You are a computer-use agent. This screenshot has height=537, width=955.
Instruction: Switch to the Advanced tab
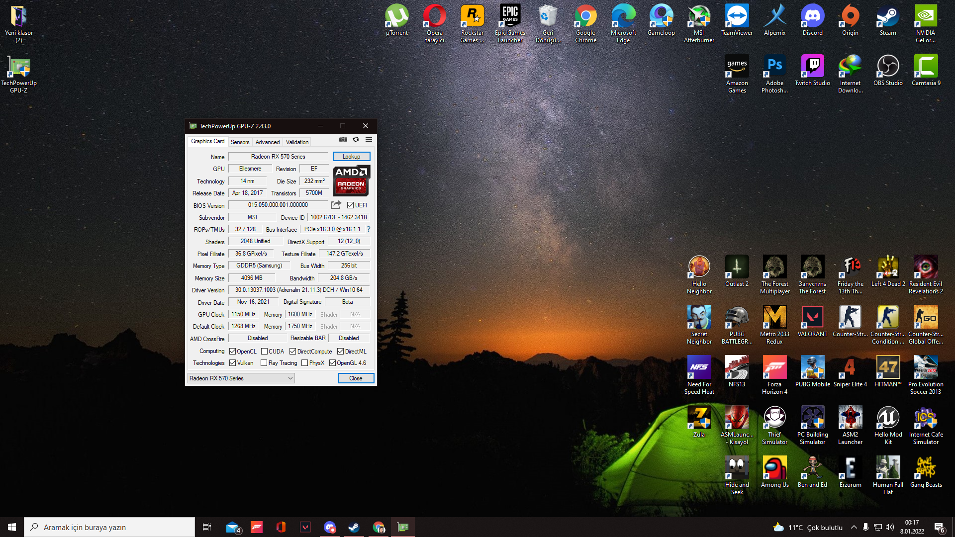(268, 142)
